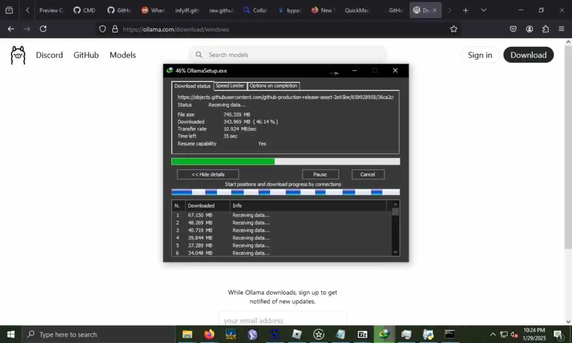
Task: Open the Roblox taskbar icon
Action: click(297, 334)
